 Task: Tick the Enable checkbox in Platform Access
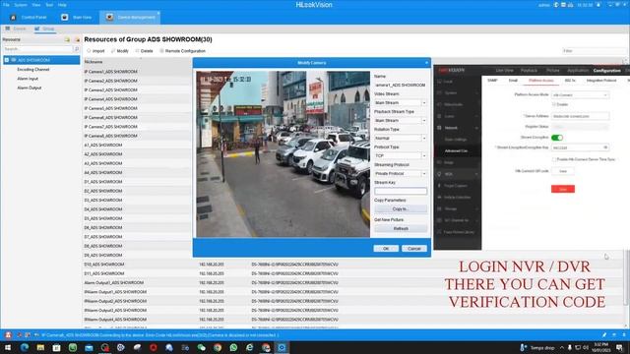coord(554,104)
